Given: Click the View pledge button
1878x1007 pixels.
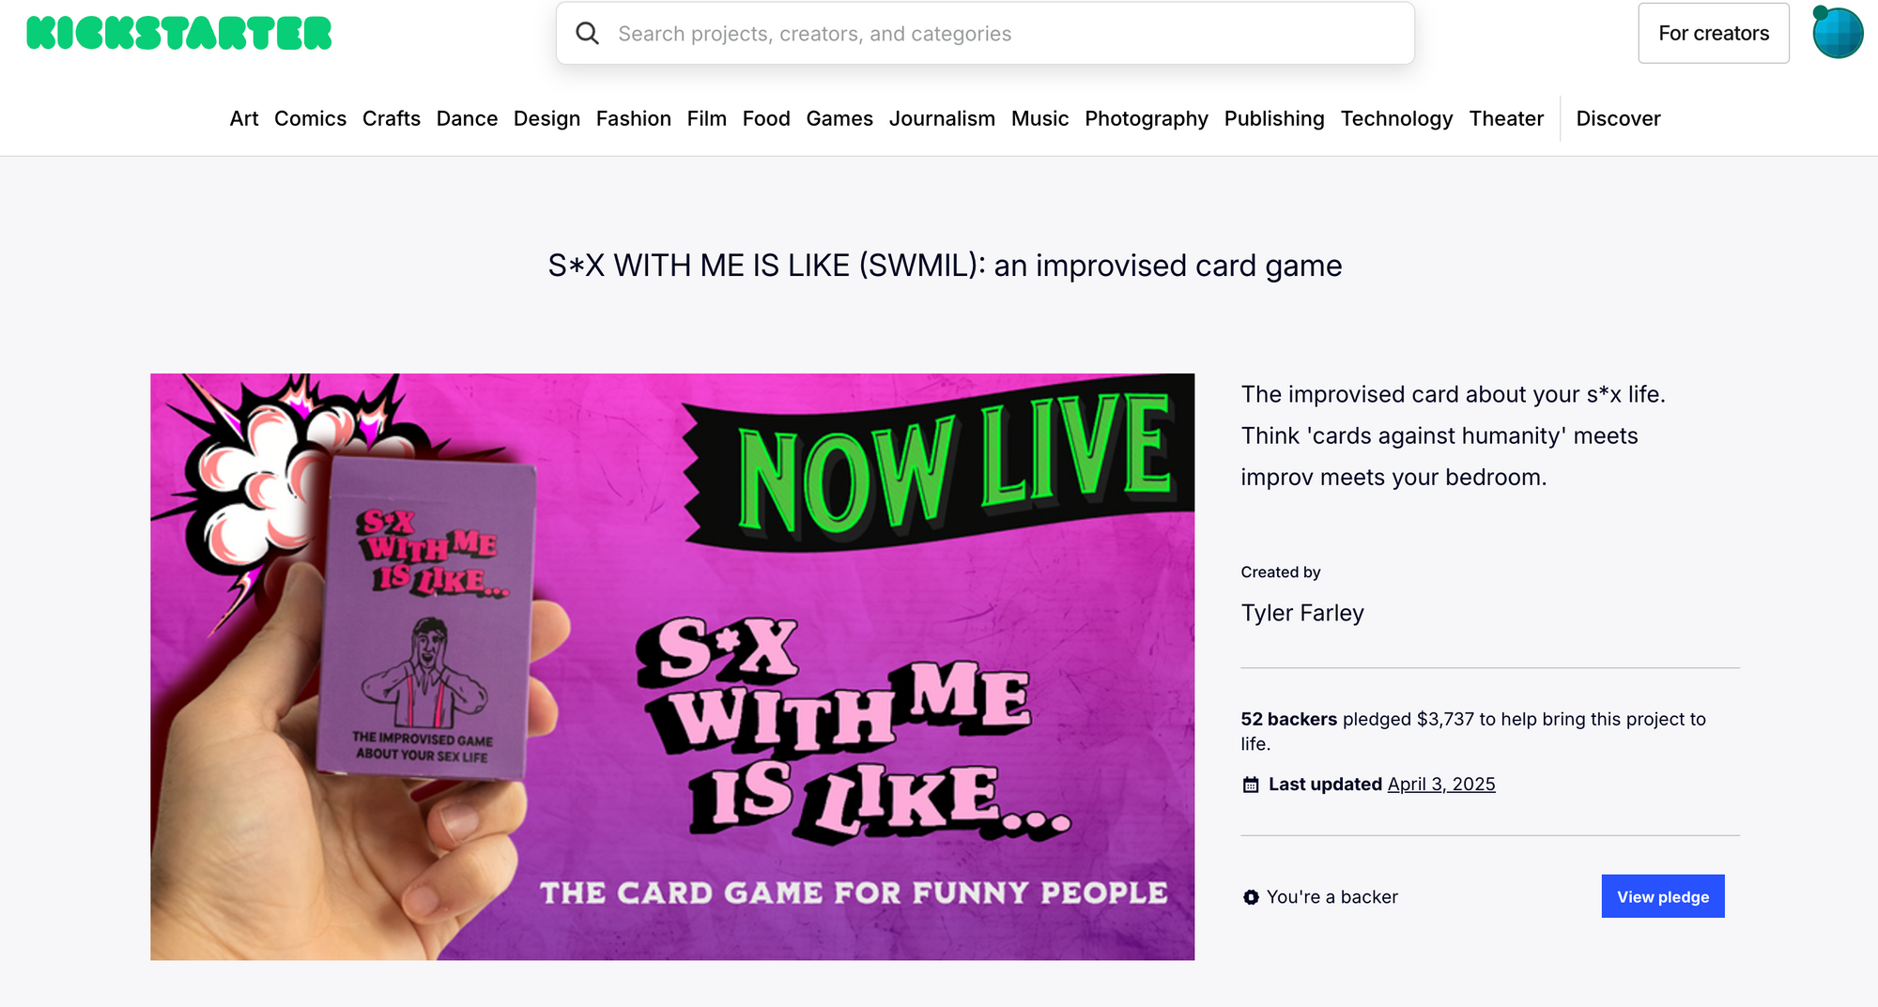Looking at the screenshot, I should [x=1663, y=896].
